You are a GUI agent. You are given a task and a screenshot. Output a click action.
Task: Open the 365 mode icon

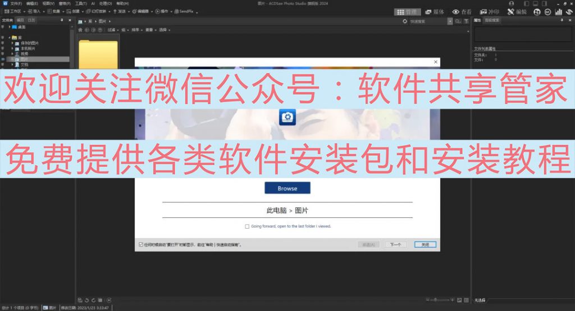[547, 12]
